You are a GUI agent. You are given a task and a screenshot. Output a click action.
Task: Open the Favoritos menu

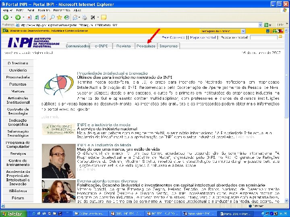(44, 10)
